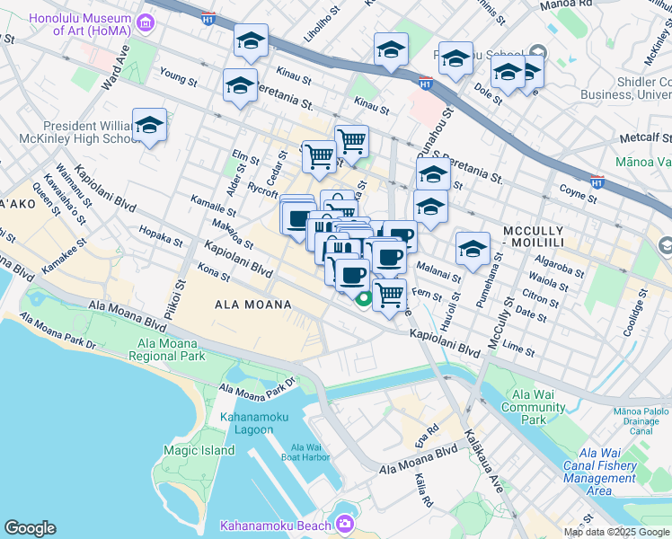Click the Kamakee St street label
672x539 pixels.
click(65, 257)
